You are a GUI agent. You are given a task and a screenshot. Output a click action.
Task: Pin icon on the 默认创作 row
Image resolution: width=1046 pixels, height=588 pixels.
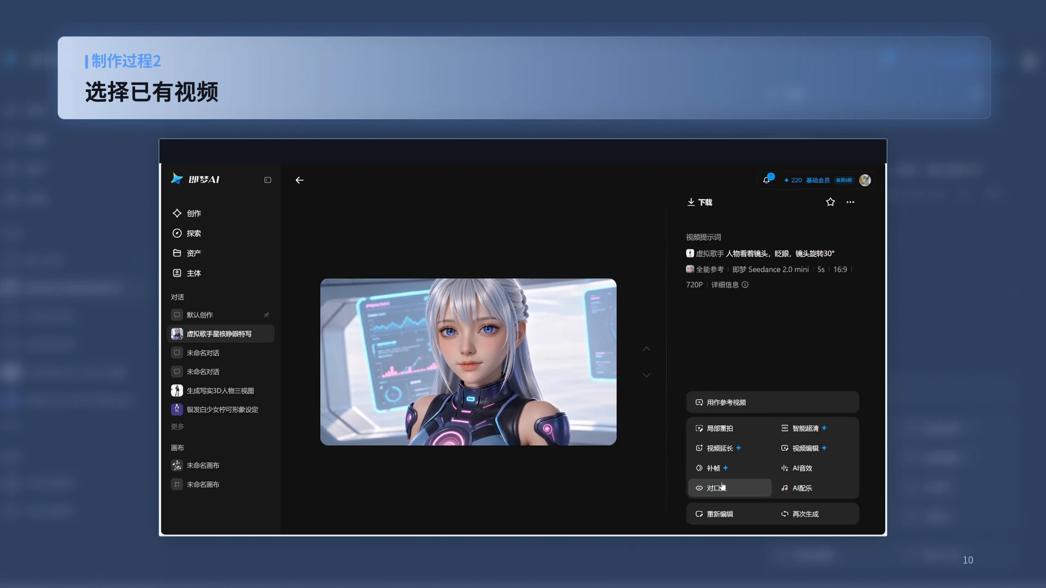pyautogui.click(x=266, y=315)
